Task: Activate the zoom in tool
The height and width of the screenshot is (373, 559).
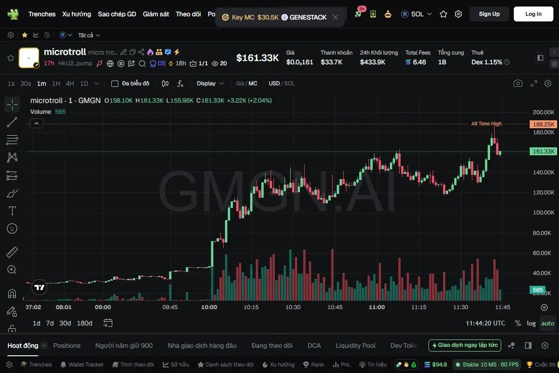Action: 12,269
